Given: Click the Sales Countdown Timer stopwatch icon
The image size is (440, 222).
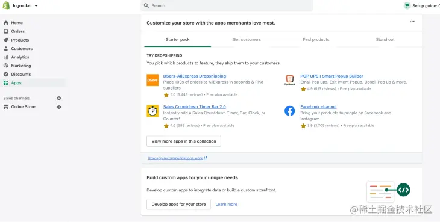Looking at the screenshot, I should (x=152, y=111).
